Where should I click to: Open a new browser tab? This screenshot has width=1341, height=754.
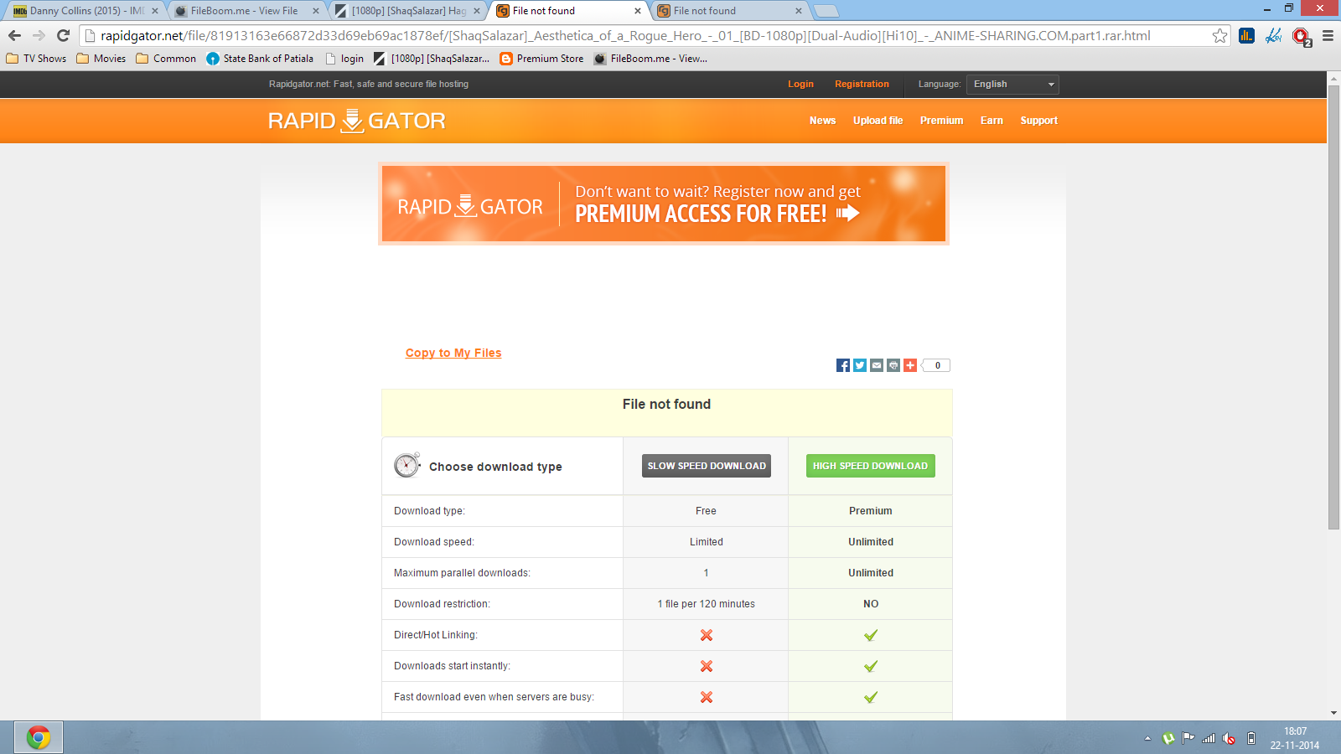[x=826, y=11]
